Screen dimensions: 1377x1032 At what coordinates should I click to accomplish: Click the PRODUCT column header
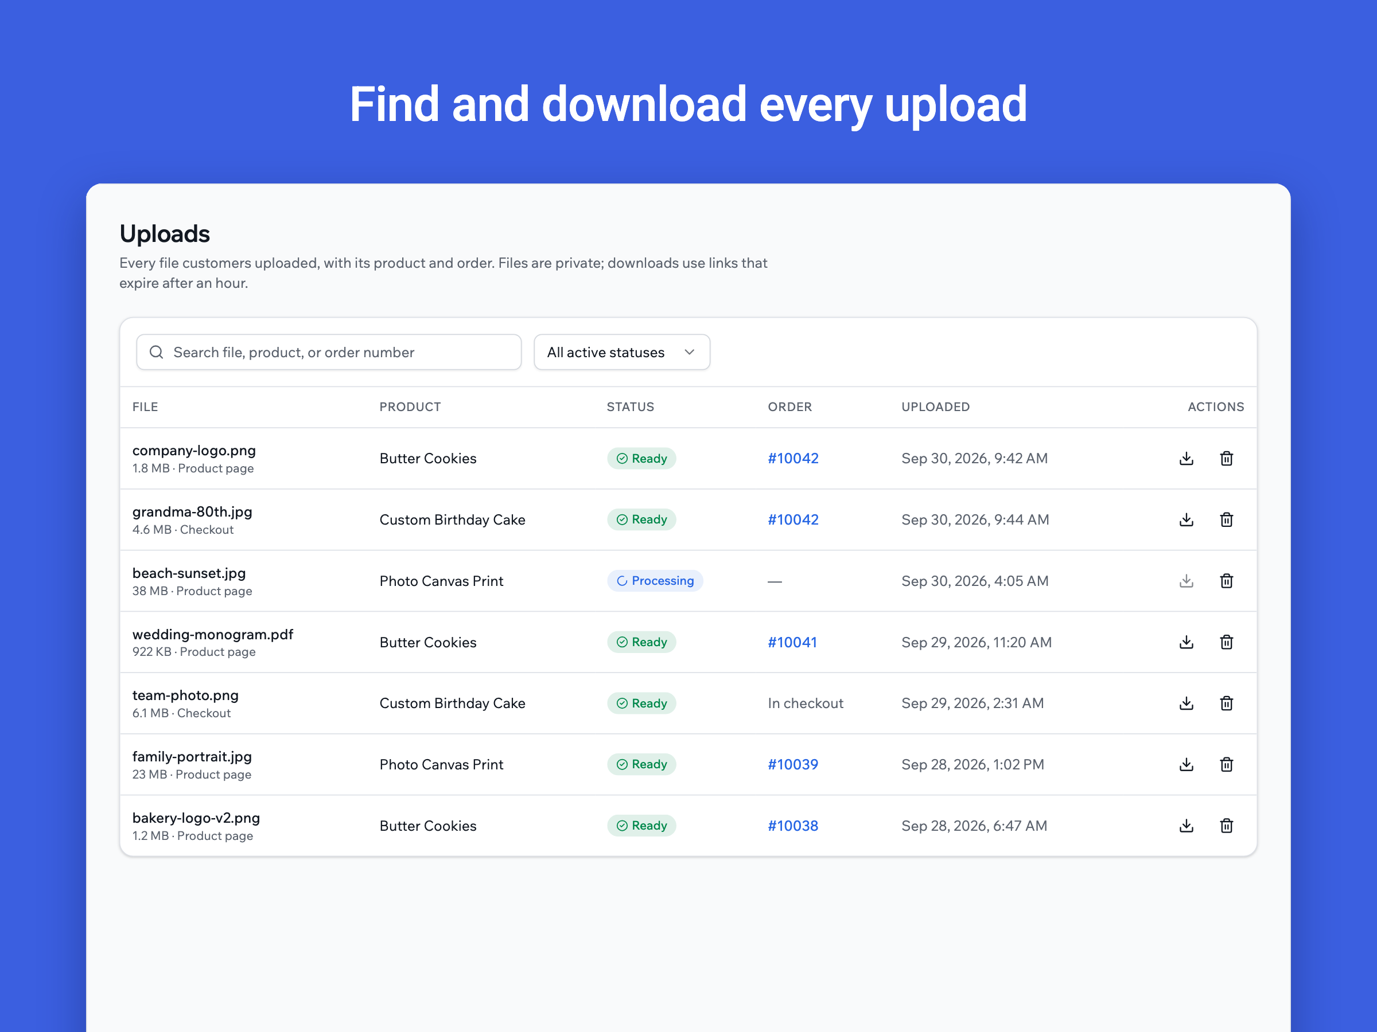coord(410,407)
